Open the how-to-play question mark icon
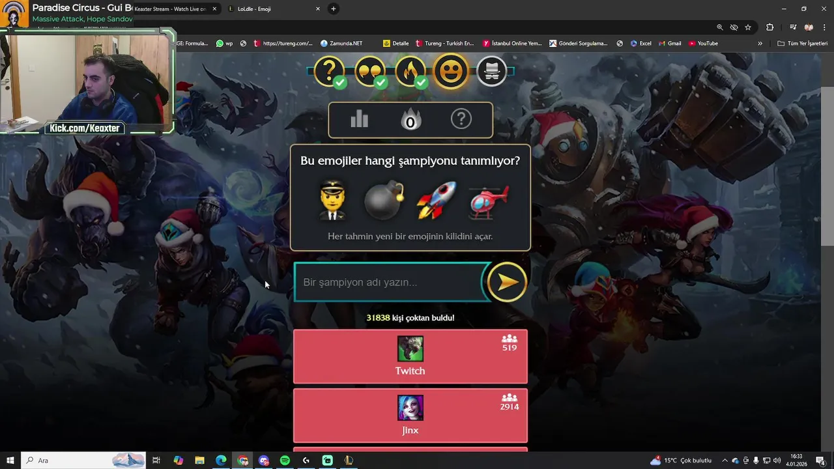Viewport: 834px width, 469px height. (x=461, y=119)
